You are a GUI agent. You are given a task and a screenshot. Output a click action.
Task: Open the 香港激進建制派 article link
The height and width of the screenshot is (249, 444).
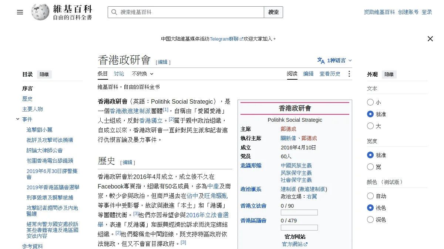[130, 111]
